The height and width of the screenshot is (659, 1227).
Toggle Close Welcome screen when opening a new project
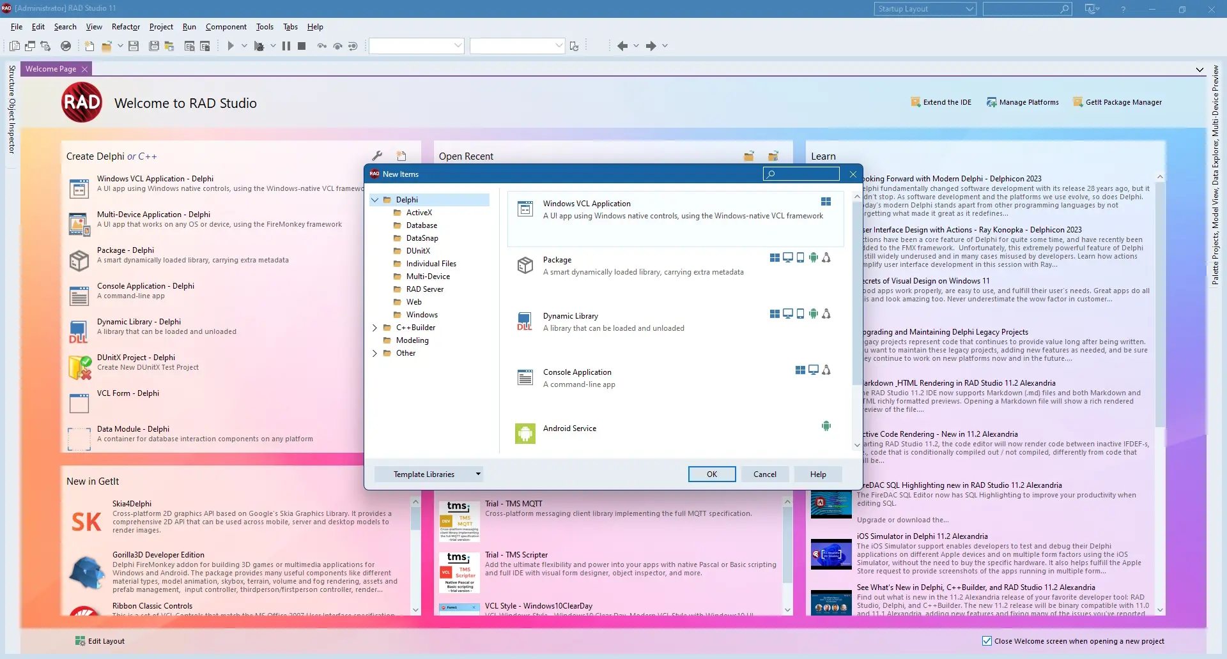pos(987,641)
